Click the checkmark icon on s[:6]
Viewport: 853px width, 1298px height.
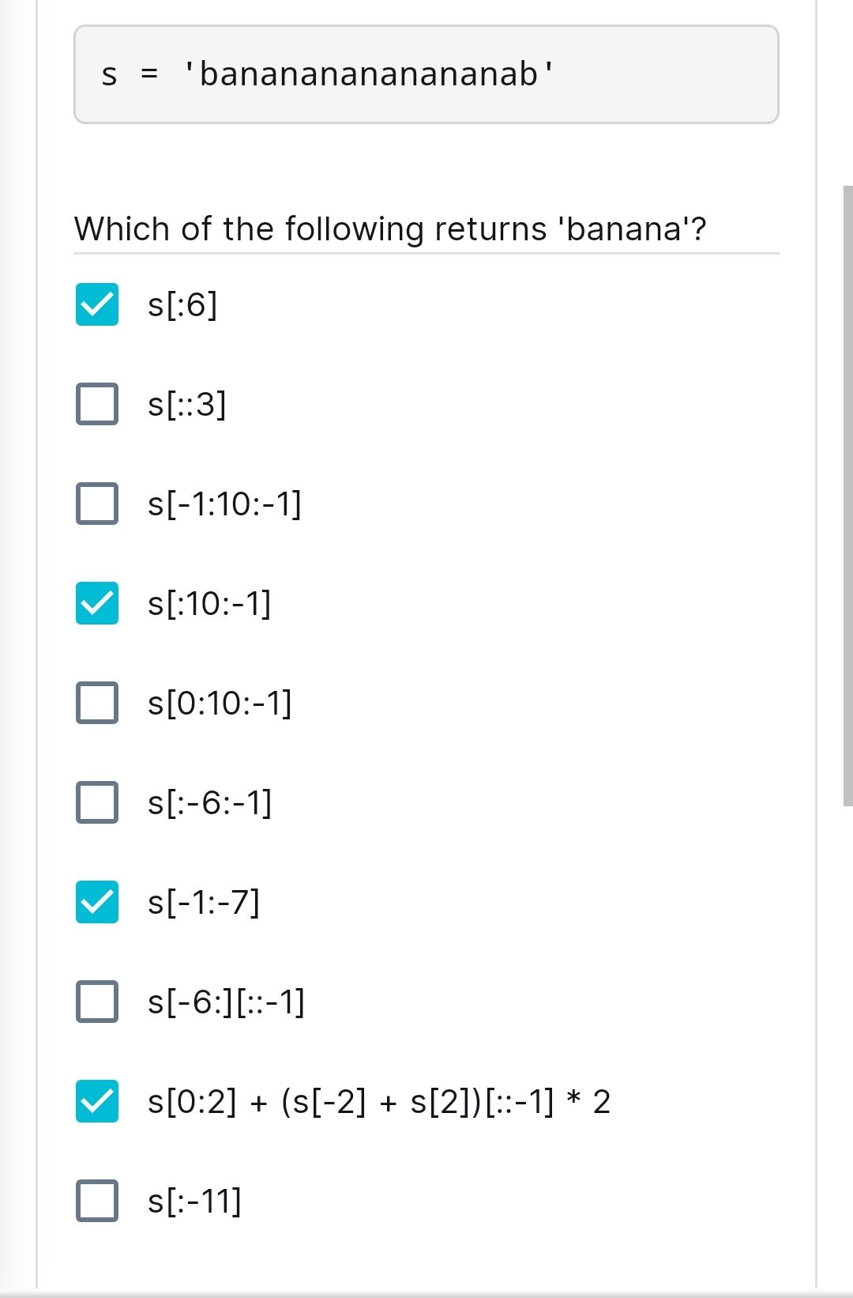pos(96,306)
